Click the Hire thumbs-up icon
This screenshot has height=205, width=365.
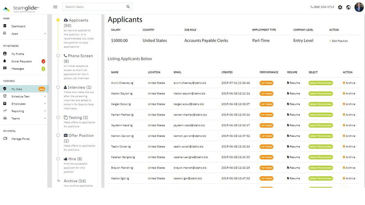coord(66,159)
